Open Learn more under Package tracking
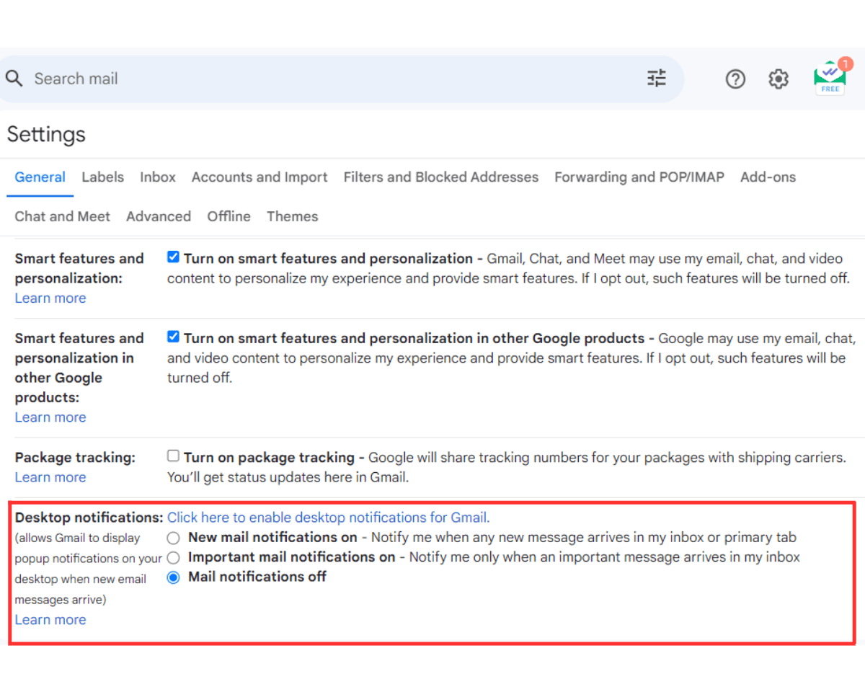865x692 pixels. coord(50,477)
